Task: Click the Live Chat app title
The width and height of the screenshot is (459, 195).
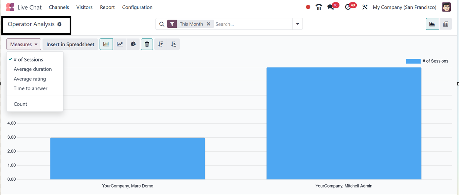Action: click(30, 7)
